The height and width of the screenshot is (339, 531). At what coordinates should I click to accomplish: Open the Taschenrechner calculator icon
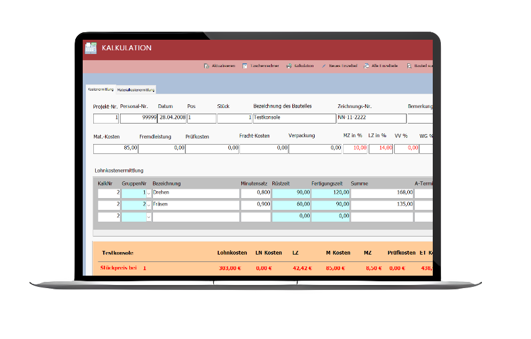tap(246, 66)
